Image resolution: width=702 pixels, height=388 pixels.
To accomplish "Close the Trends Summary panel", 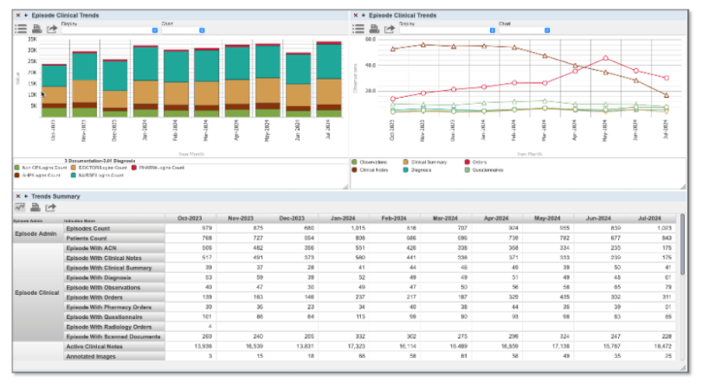I will pyautogui.click(x=17, y=196).
